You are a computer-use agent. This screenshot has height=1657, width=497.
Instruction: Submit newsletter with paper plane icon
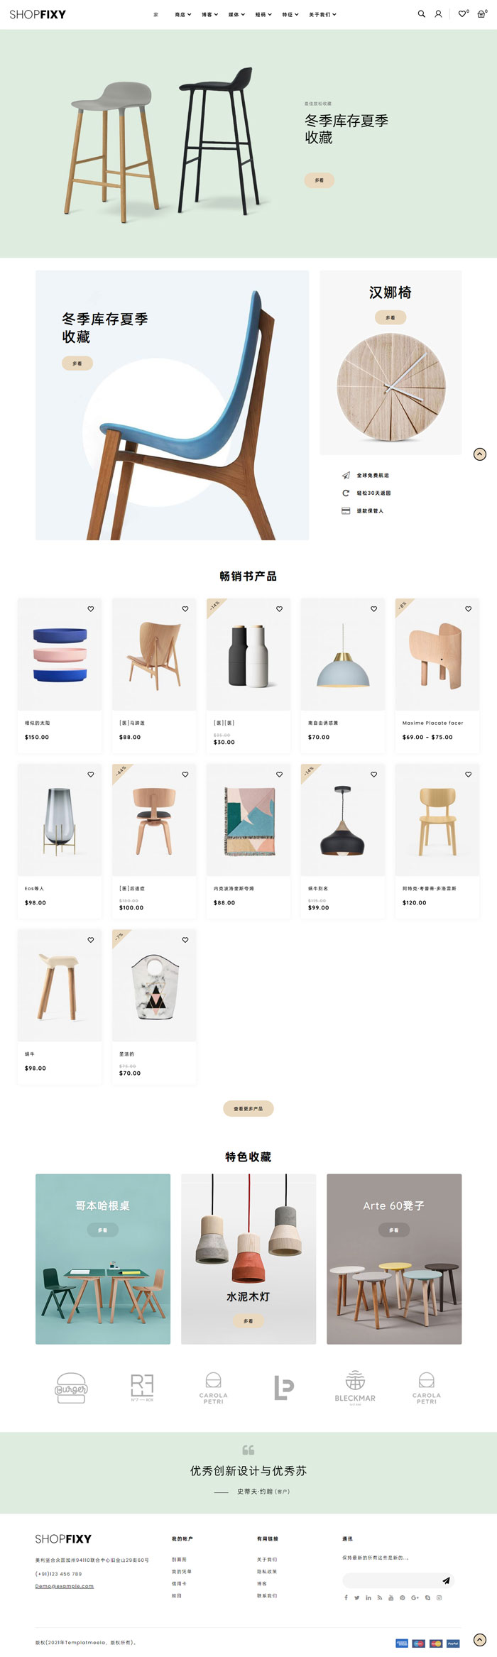446,1580
